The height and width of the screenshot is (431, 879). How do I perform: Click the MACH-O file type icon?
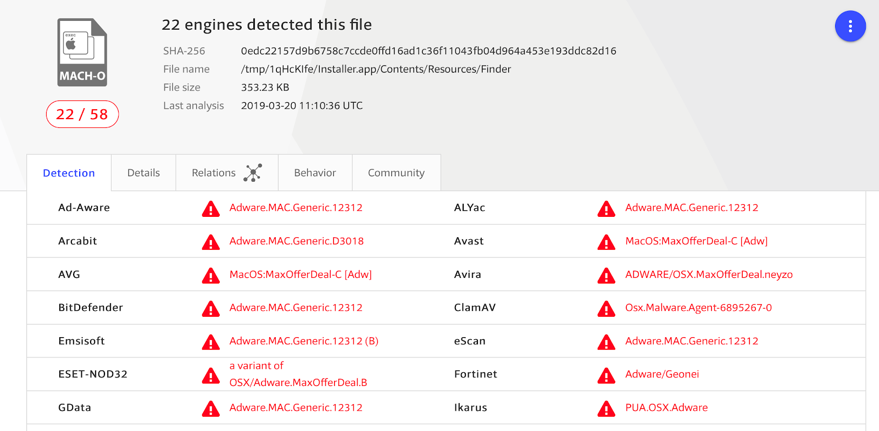click(x=82, y=53)
